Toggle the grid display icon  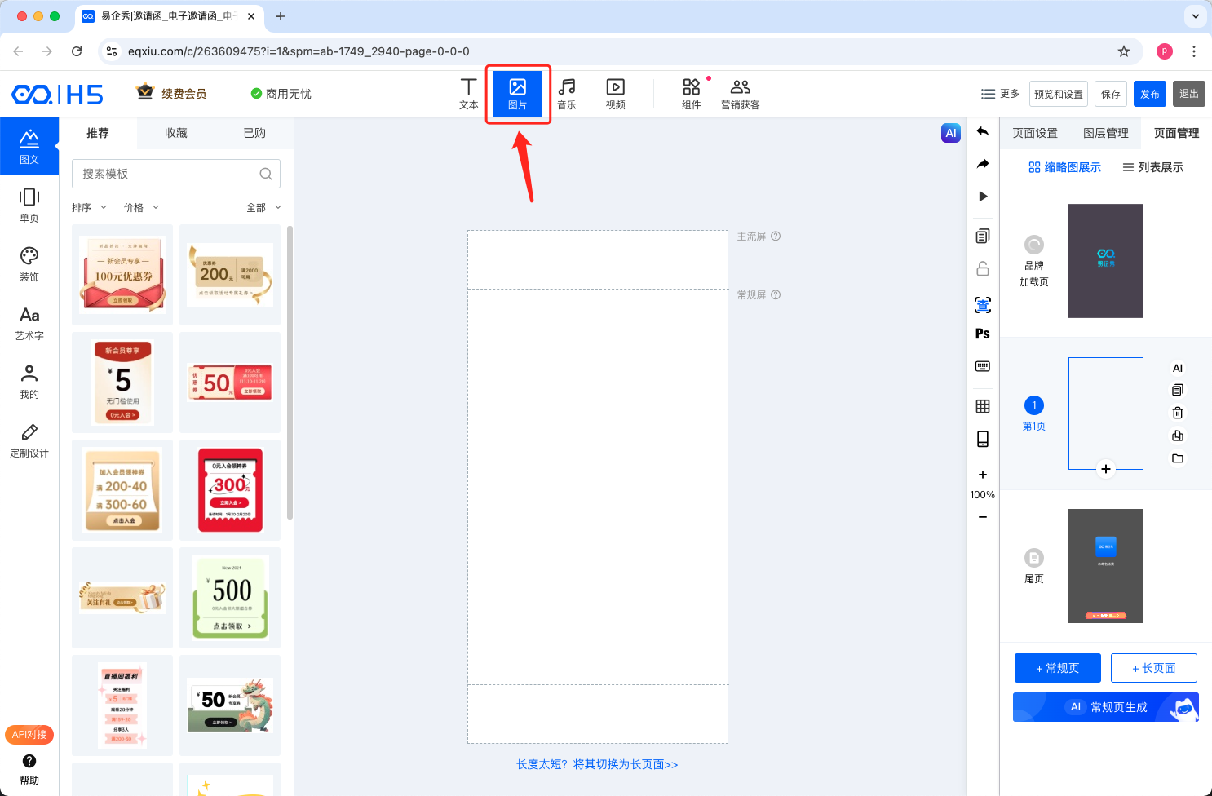983,406
